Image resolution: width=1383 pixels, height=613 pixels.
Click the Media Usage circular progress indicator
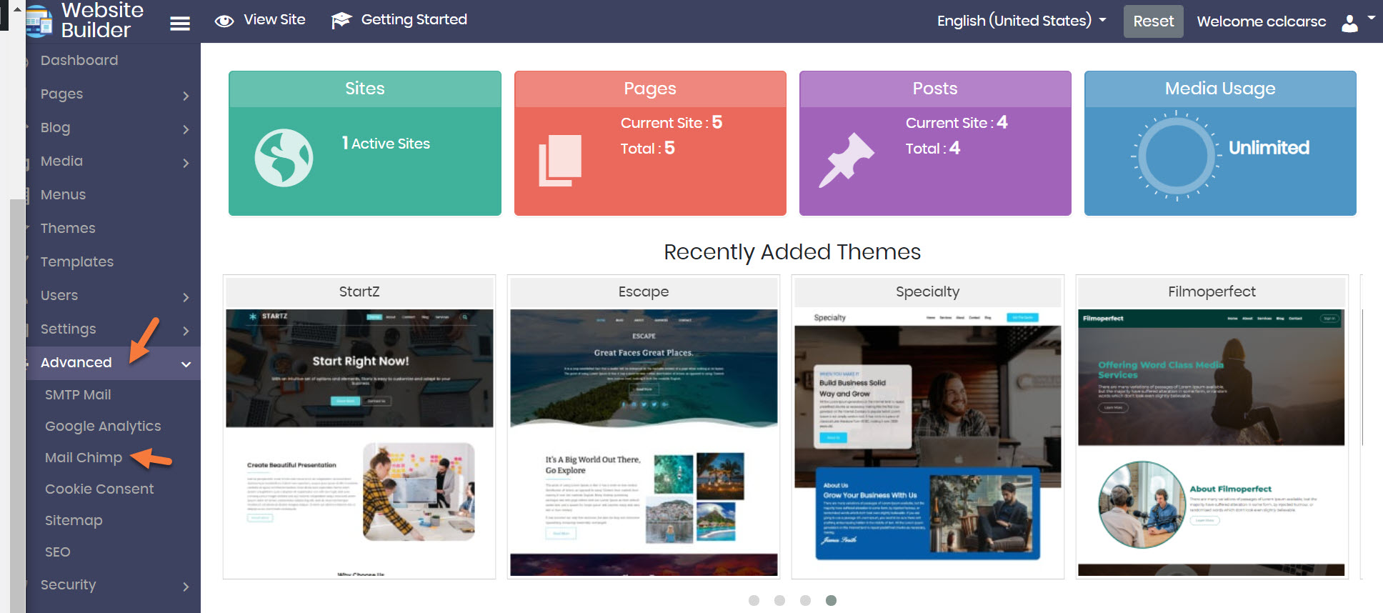point(1176,155)
